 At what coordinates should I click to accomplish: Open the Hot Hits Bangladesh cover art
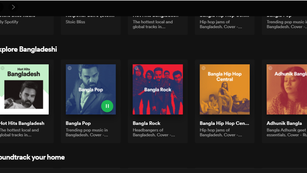(24, 89)
